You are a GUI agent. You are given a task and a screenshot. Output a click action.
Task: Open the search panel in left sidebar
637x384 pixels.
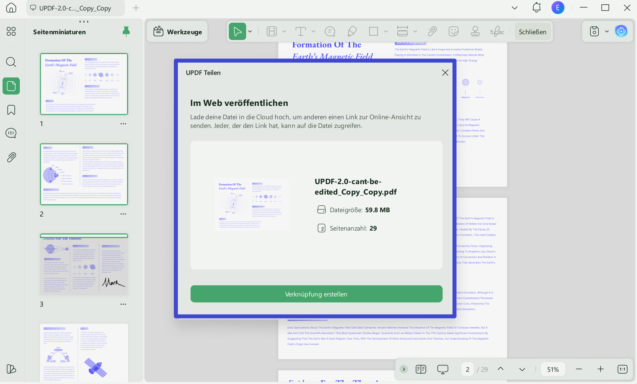coord(11,62)
